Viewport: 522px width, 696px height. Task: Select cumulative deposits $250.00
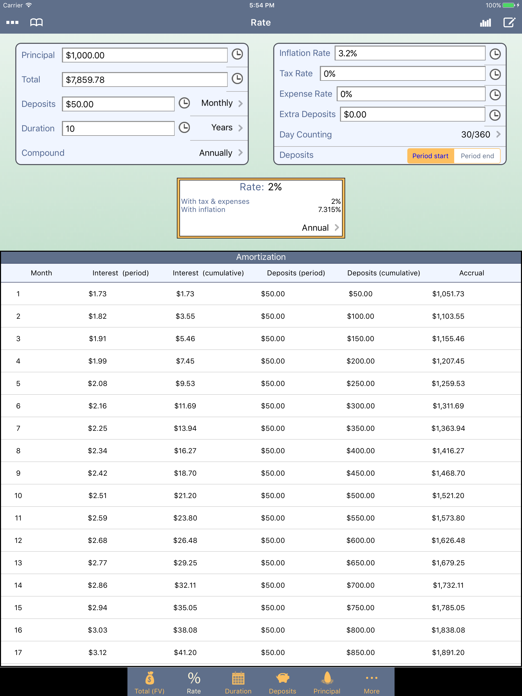coord(360,384)
